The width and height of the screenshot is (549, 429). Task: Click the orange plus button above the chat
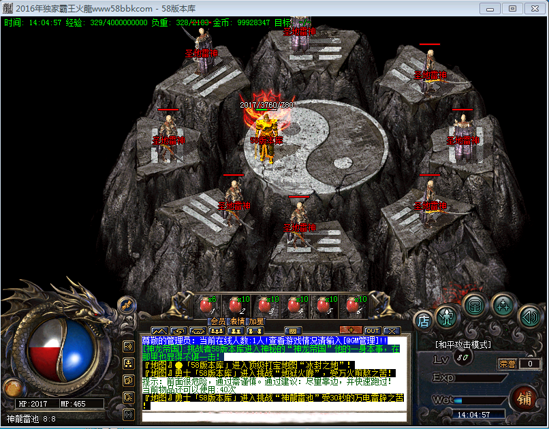click(351, 330)
